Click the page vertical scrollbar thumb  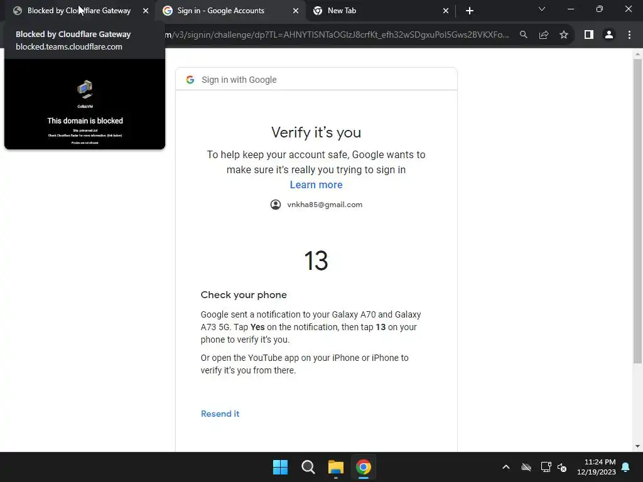pyautogui.click(x=637, y=211)
